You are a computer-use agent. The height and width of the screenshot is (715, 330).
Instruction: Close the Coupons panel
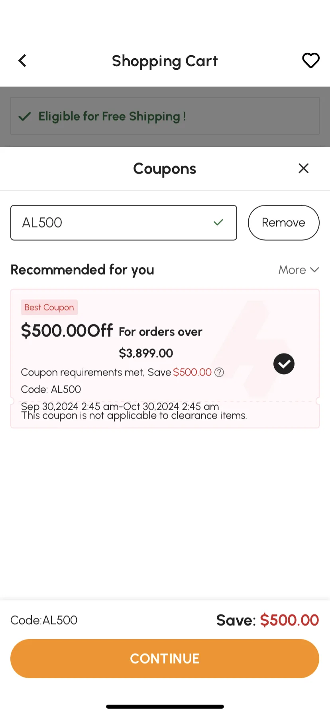(304, 168)
